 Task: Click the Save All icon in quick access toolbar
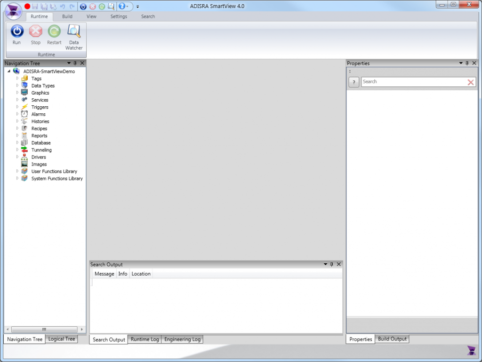click(44, 6)
